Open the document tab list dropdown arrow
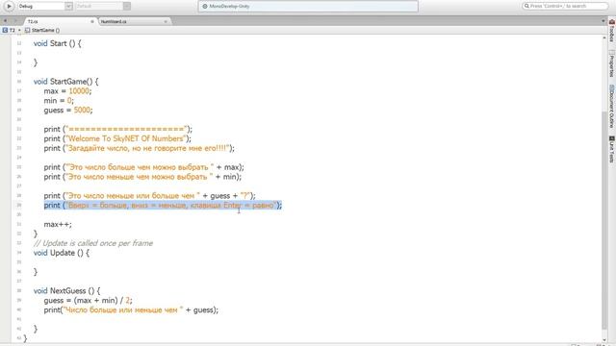Viewport: 616px width, 346px height. pyautogui.click(x=603, y=21)
